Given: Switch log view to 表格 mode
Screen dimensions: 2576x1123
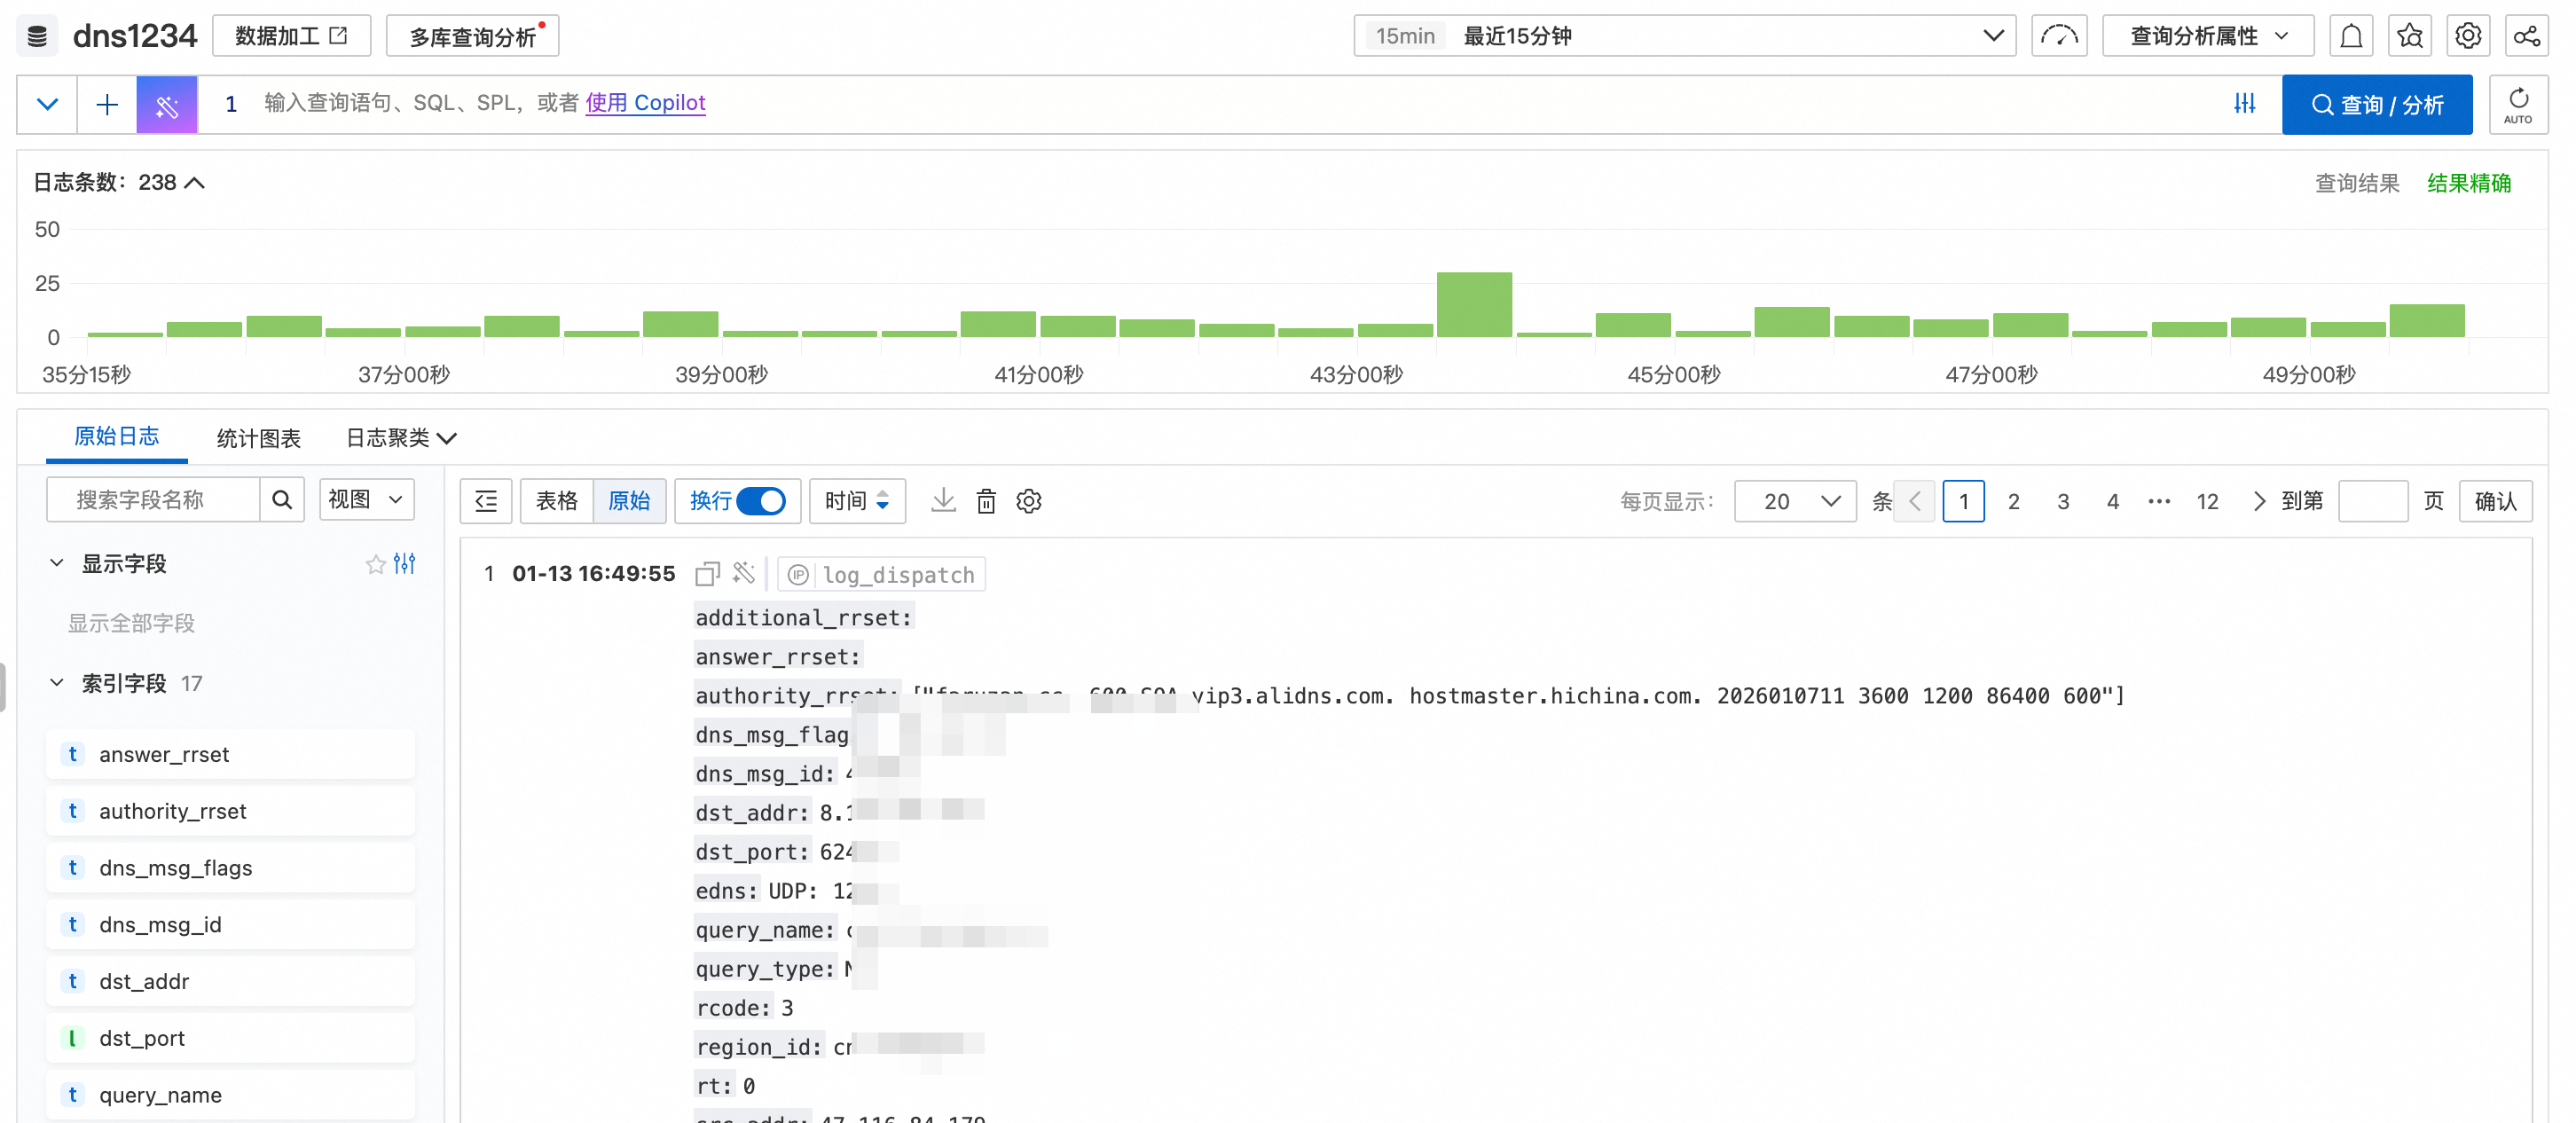Looking at the screenshot, I should click(556, 501).
